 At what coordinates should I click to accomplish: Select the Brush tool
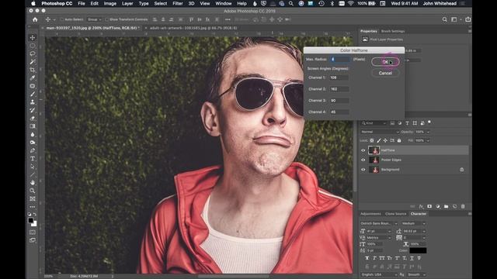tap(33, 94)
